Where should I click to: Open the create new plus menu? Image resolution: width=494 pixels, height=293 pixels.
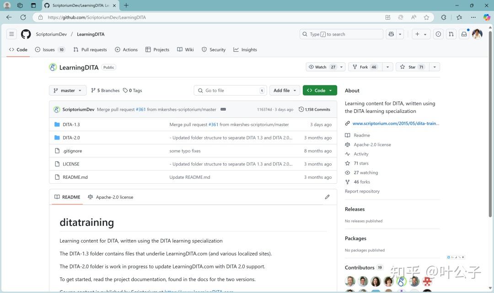421,34
